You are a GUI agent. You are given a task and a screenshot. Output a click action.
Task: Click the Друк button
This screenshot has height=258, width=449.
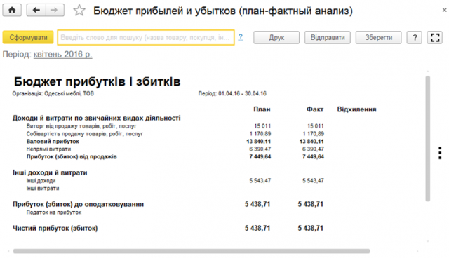click(276, 37)
